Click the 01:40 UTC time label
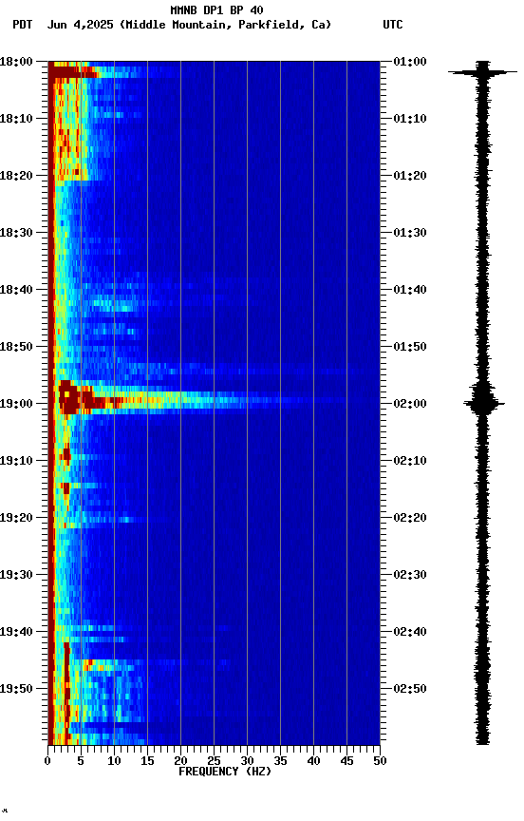 point(410,290)
